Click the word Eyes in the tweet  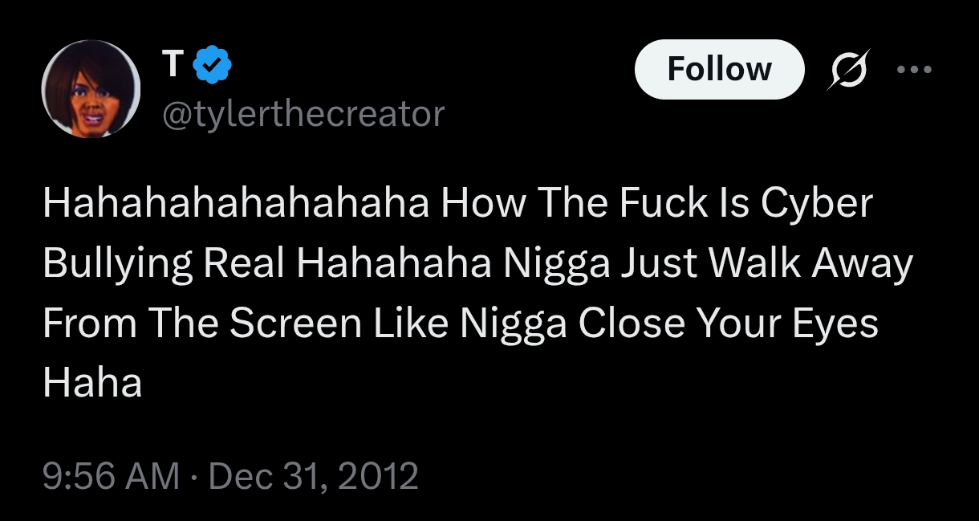[x=836, y=323]
